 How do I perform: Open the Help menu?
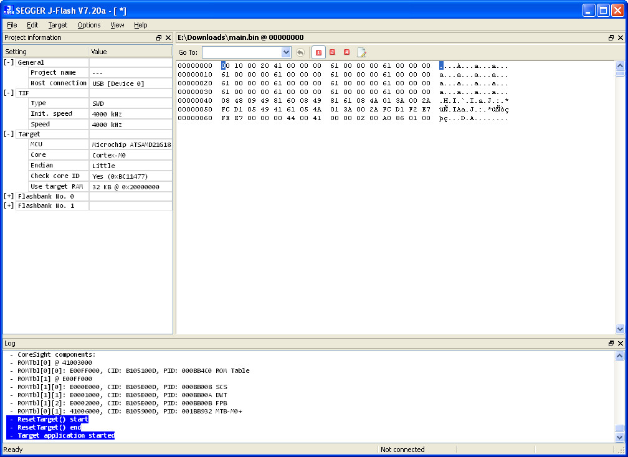point(141,25)
